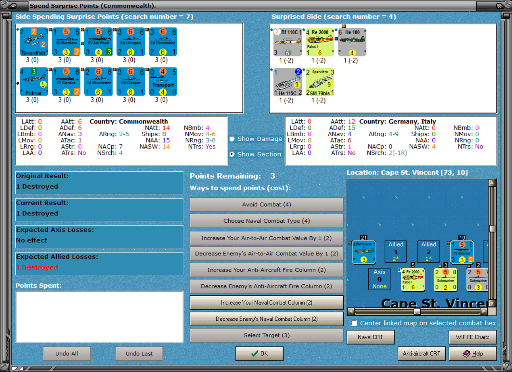Click the Select Target (3) button
The image size is (512, 372).
[x=266, y=335]
